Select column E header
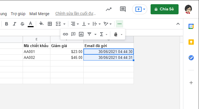This screenshot has width=199, height=109. tap(37, 40)
